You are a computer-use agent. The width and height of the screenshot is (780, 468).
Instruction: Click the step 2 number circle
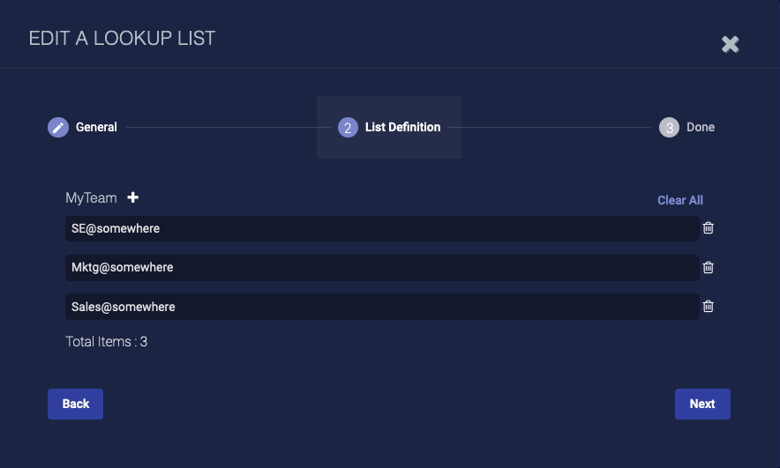point(348,128)
